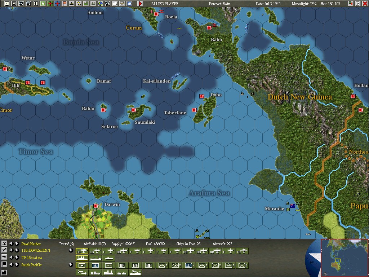The image size is (369, 277).
Task: Go to next task force on TF 16 row
Action: (x=17, y=258)
